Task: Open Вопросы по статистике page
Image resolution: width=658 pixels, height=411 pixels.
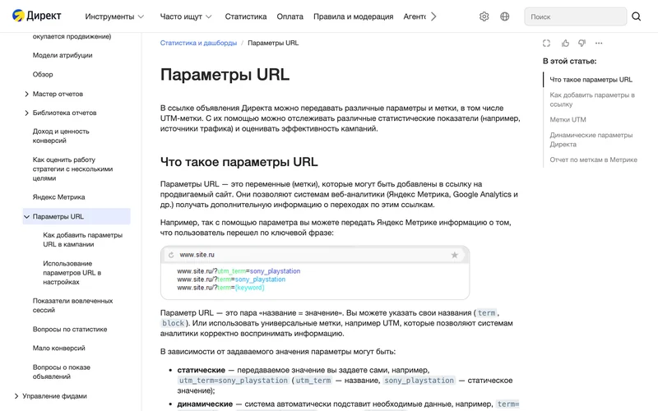Action: (x=70, y=330)
